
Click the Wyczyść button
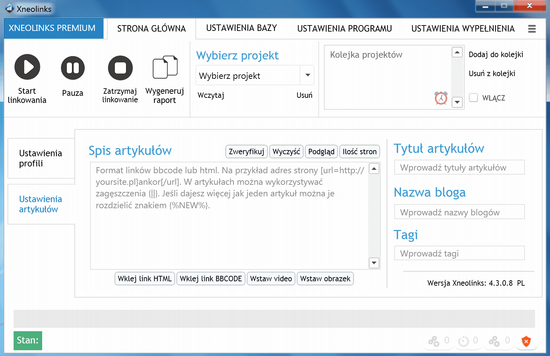pyautogui.click(x=286, y=152)
